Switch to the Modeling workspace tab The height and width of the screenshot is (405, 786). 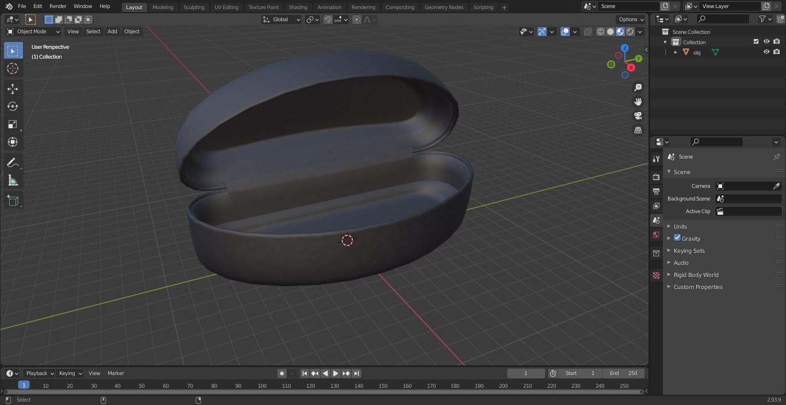pyautogui.click(x=163, y=7)
